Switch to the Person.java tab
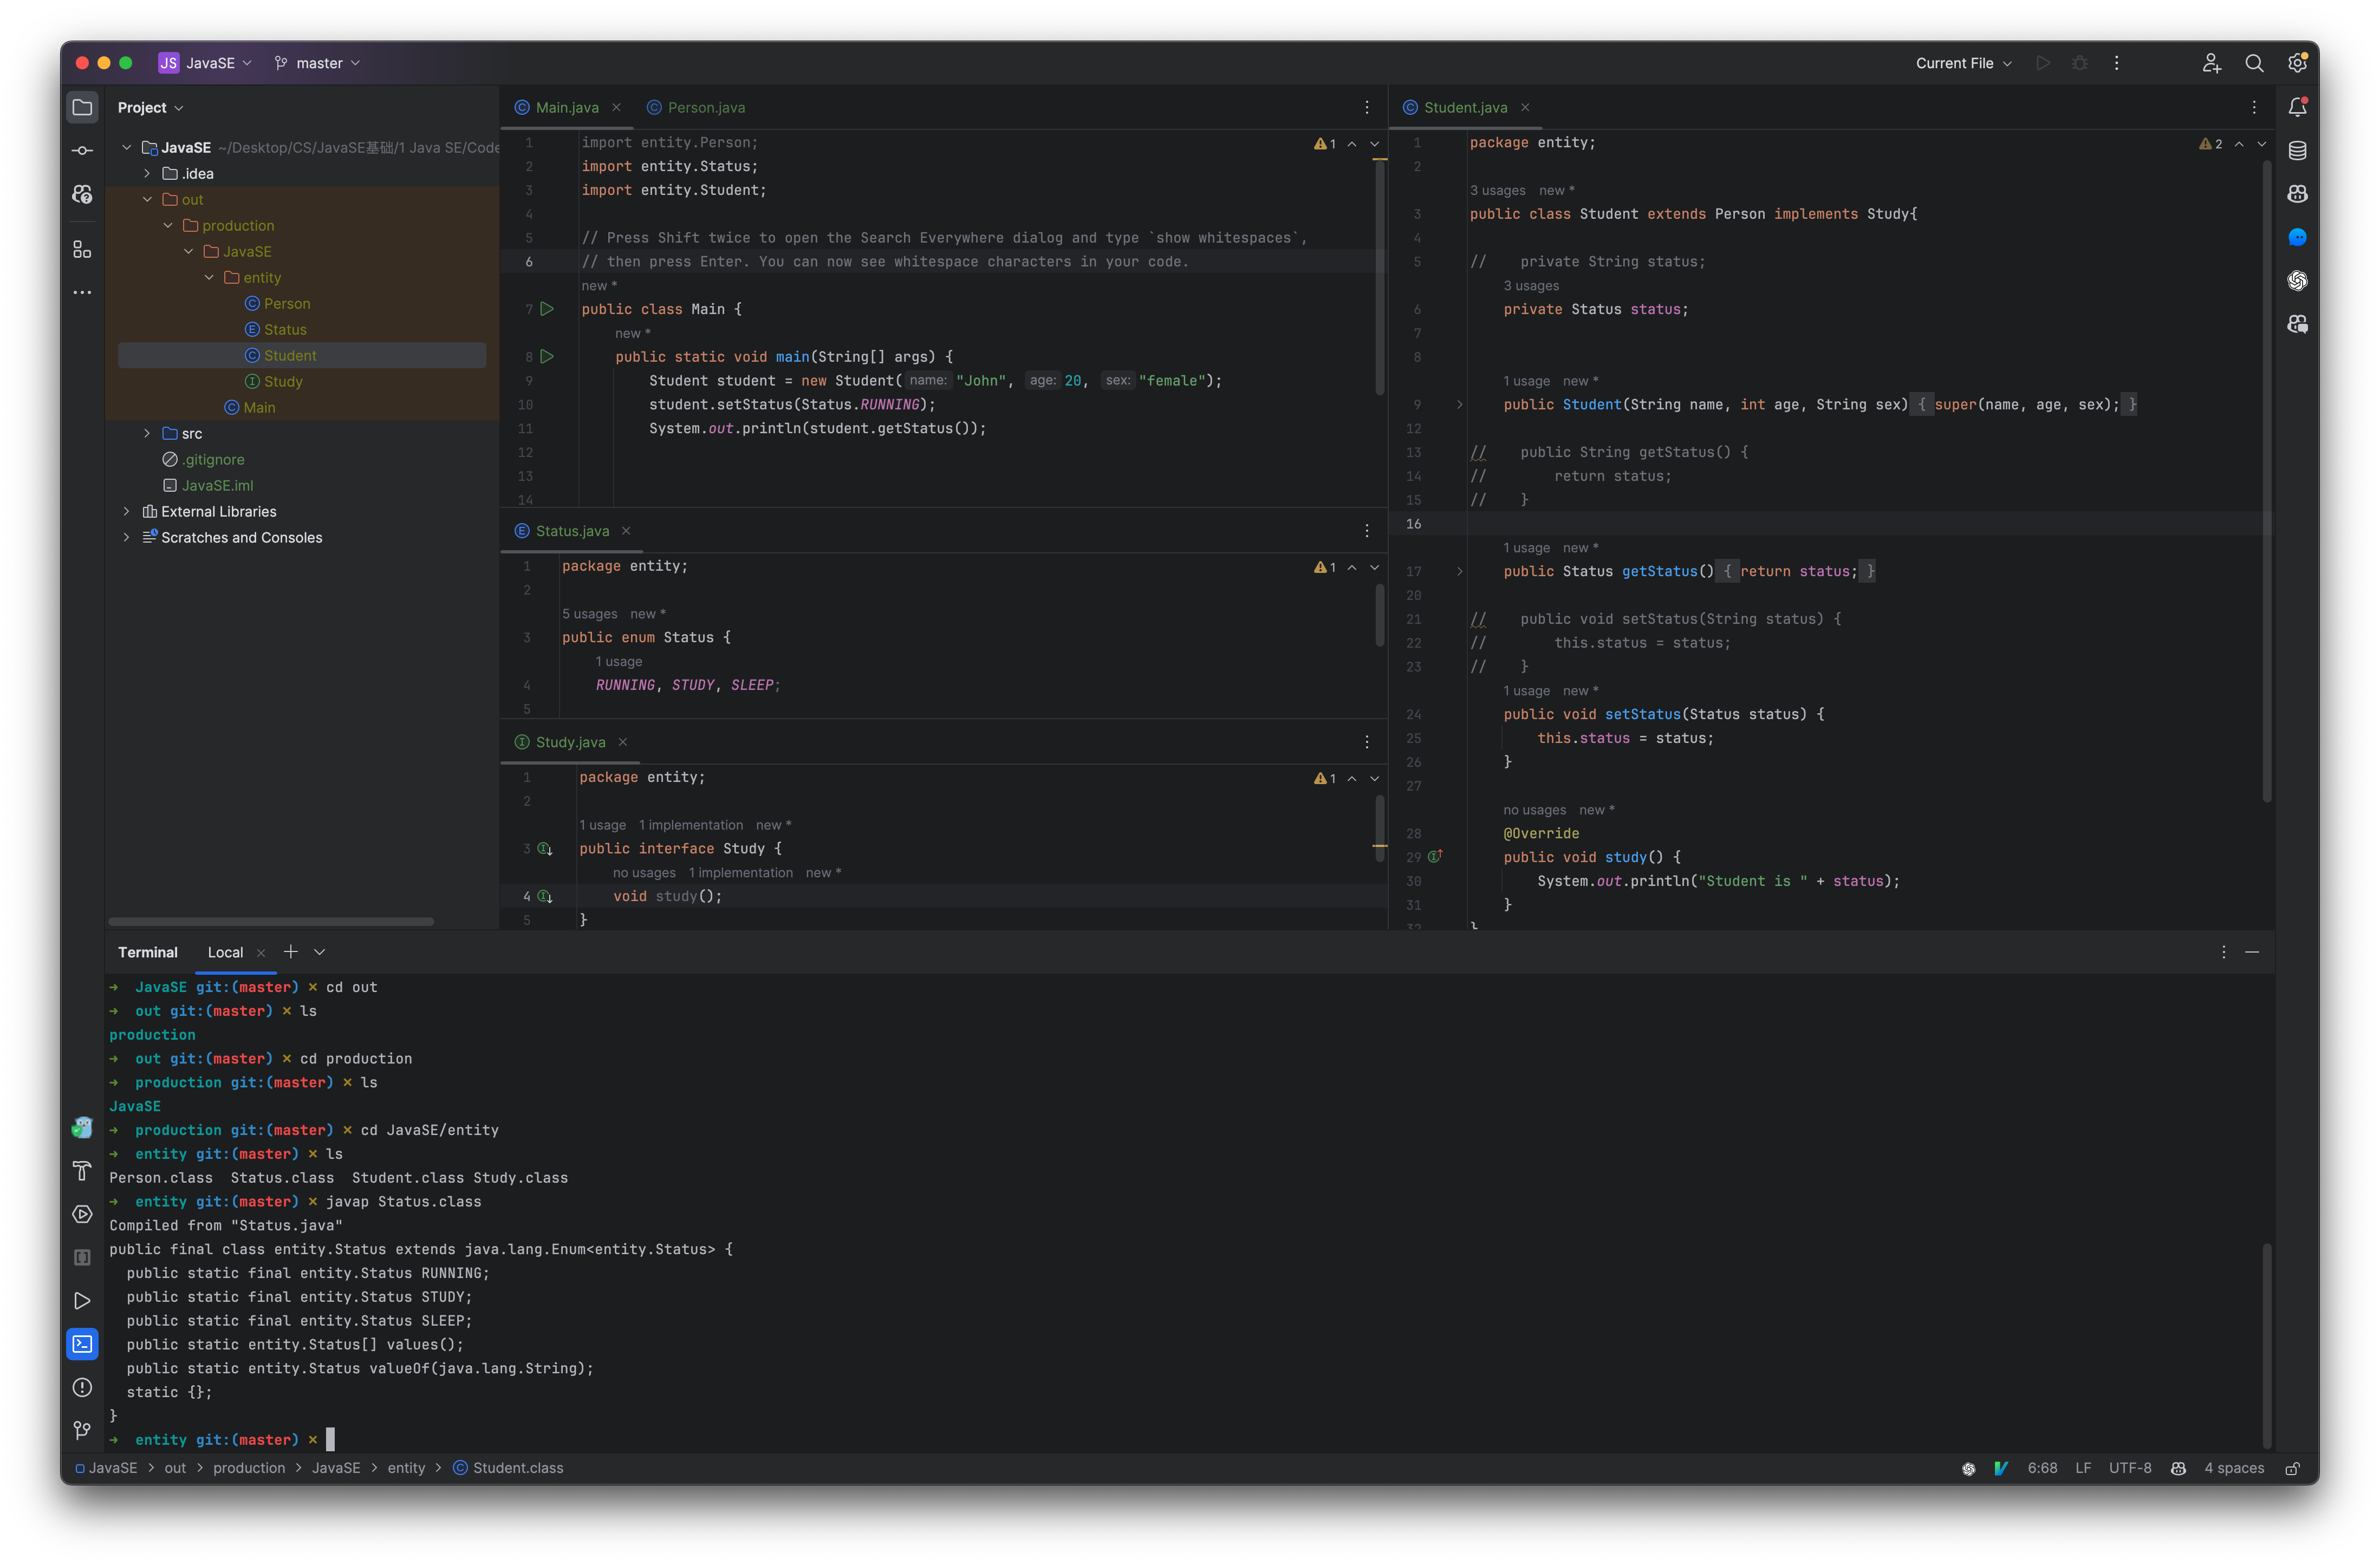The image size is (2380, 1565). click(x=706, y=107)
